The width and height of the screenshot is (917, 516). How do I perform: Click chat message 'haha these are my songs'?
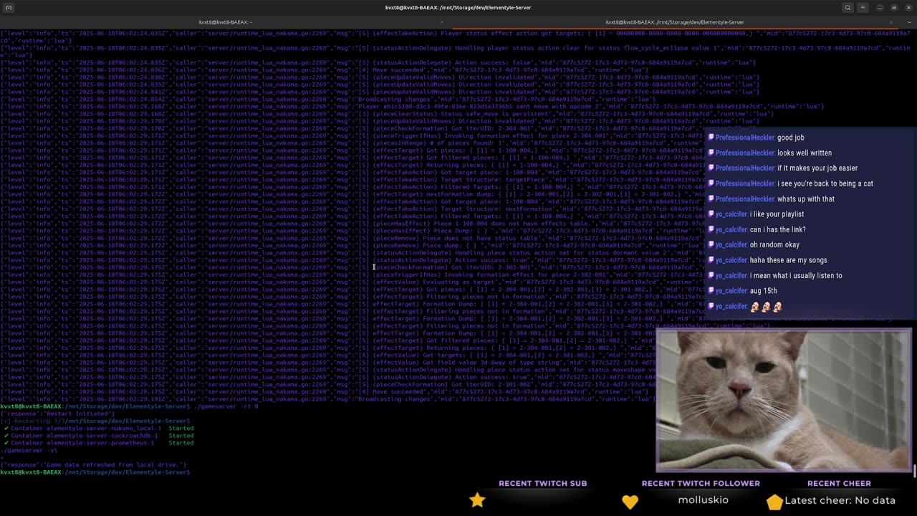click(789, 260)
